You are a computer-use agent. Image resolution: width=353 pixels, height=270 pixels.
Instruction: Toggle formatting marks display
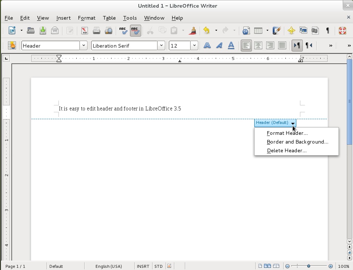click(327, 31)
